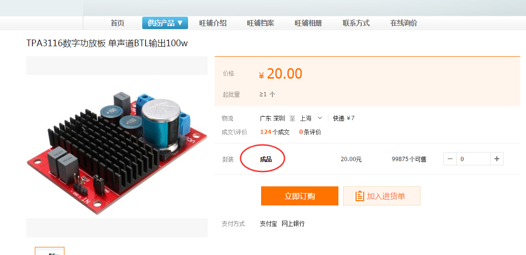The image size is (526, 255).
Task: Click the 加入进货单 button
Action: click(382, 196)
